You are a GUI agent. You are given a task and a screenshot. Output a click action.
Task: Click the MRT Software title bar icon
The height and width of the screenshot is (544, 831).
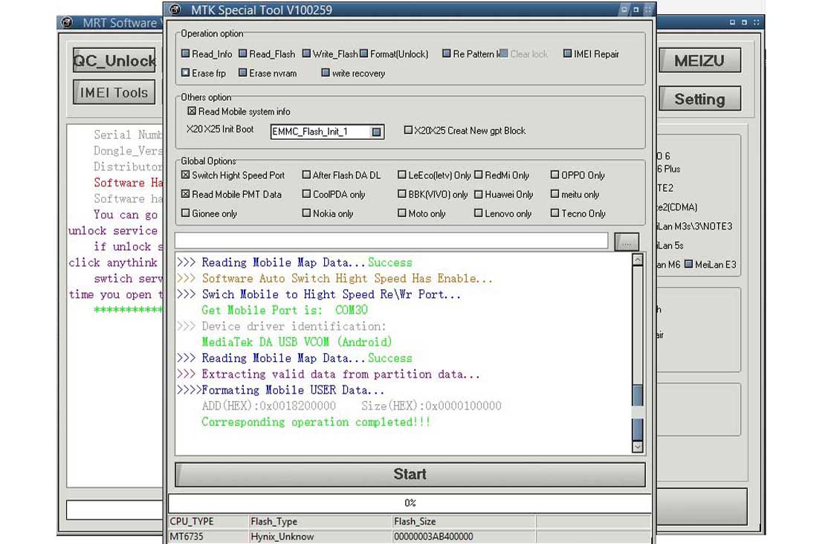click(68, 23)
